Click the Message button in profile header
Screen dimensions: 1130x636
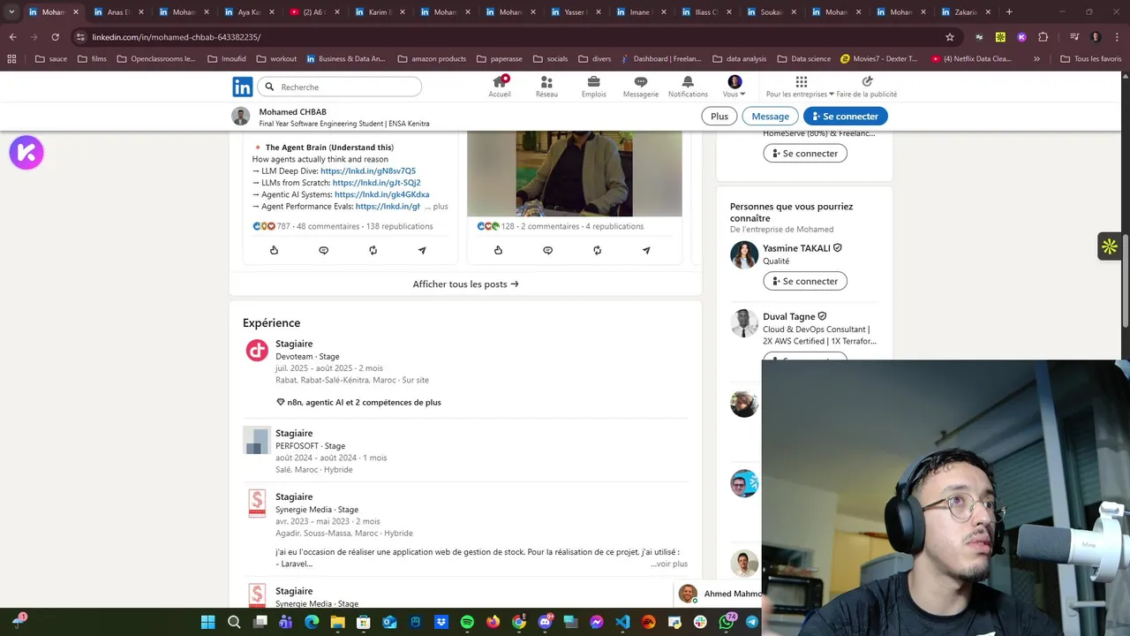(771, 116)
